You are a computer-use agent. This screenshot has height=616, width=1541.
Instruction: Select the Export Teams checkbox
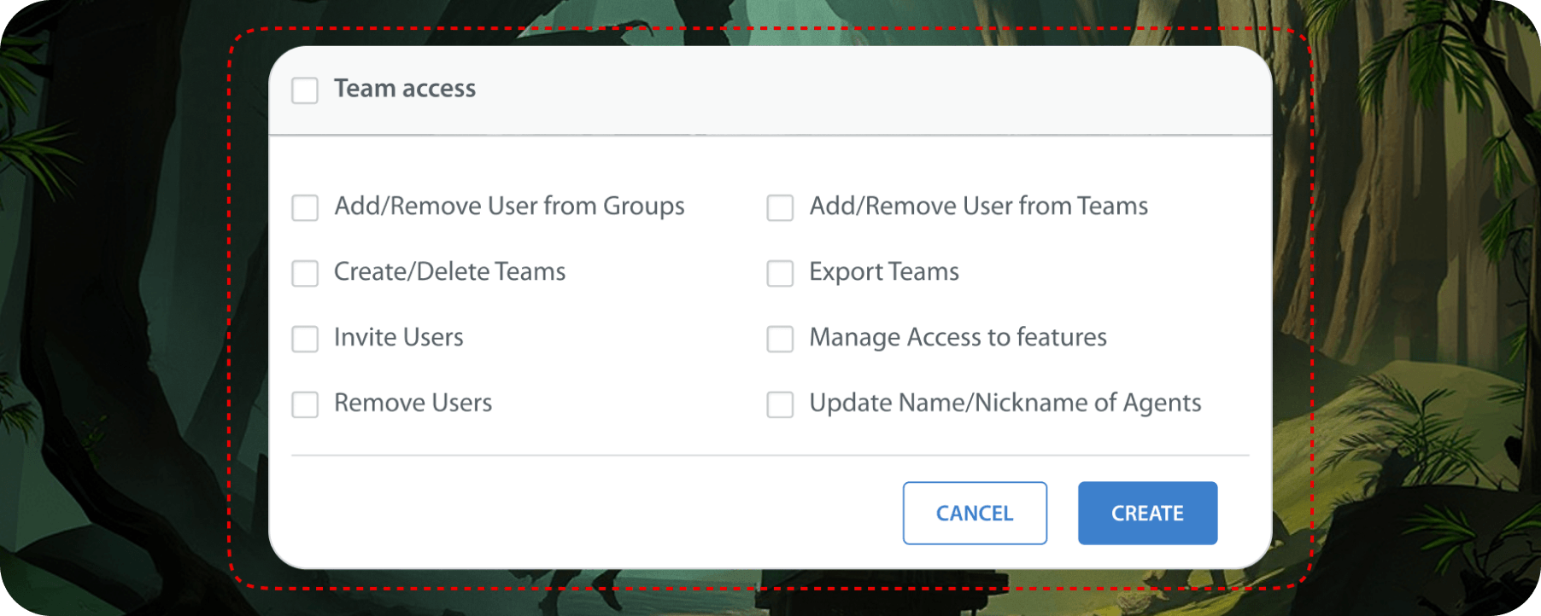[x=780, y=273]
